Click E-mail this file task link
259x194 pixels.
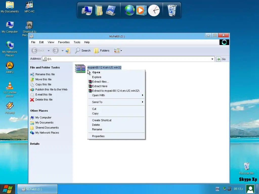coord(41,94)
